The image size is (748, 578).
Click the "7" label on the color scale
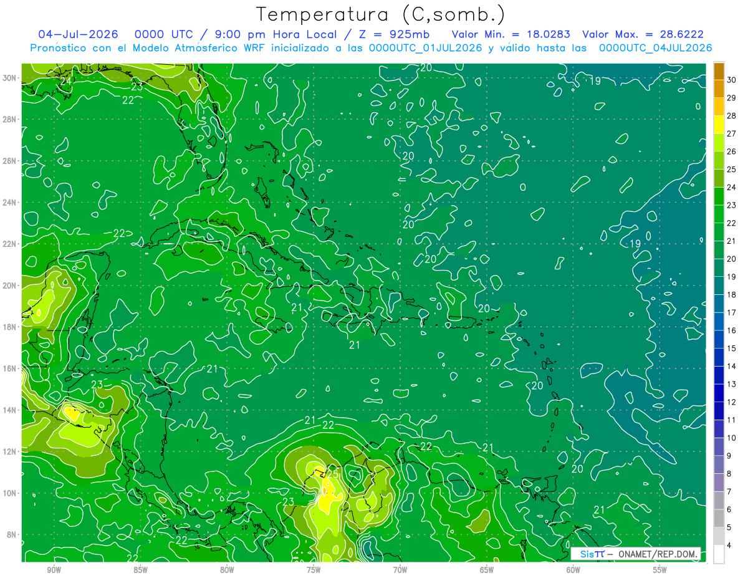click(730, 492)
